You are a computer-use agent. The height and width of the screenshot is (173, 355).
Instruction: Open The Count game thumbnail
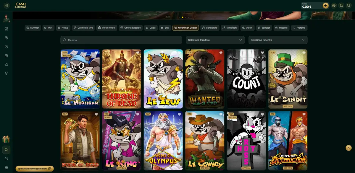point(246,79)
